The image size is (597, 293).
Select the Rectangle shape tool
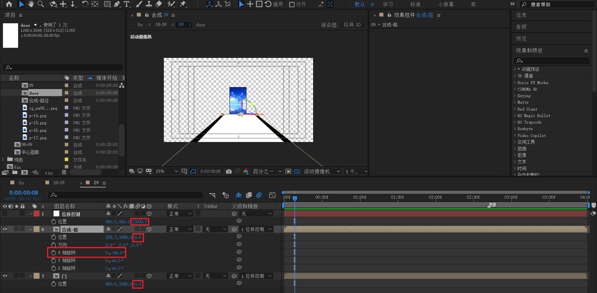pos(107,4)
